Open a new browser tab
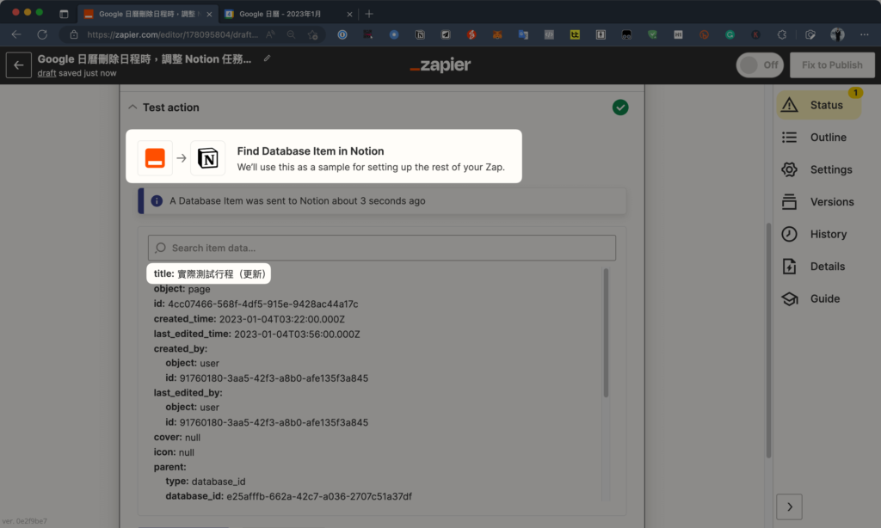This screenshot has width=881, height=528. pos(369,14)
